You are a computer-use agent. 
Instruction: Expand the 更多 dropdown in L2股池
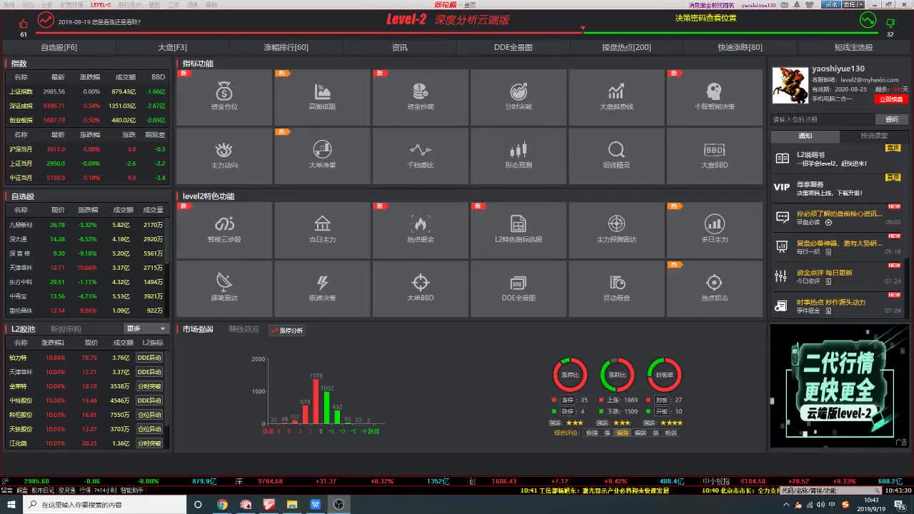(146, 328)
